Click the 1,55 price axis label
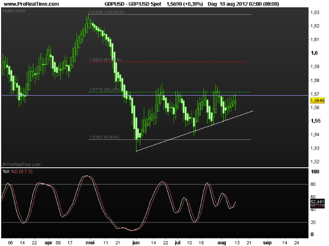Image resolution: width=329 pixels, height=246 pixels. (315, 121)
